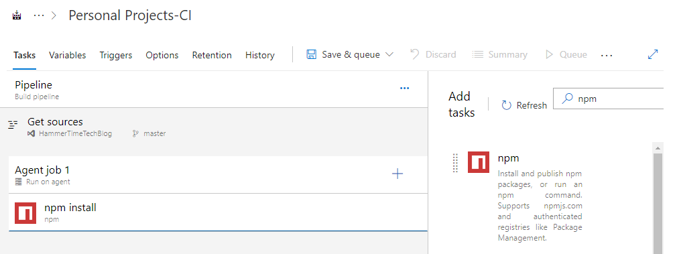Click the Refresh icon in Add tasks
Image resolution: width=677 pixels, height=254 pixels.
[507, 105]
